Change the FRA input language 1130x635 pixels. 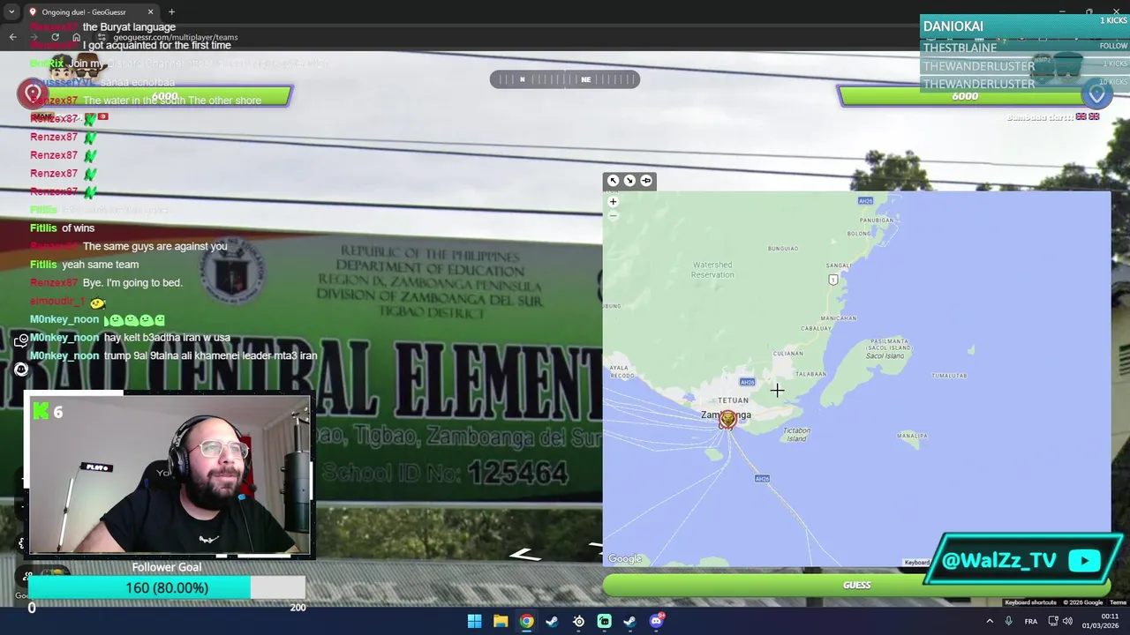(1031, 621)
